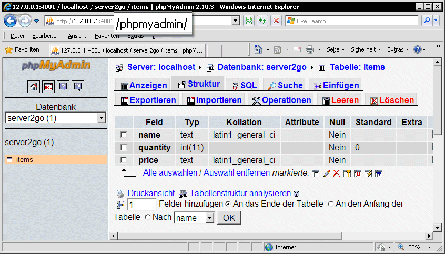Click the red X drop icon for marked fields
The width and height of the screenshot is (445, 254).
pos(336,173)
